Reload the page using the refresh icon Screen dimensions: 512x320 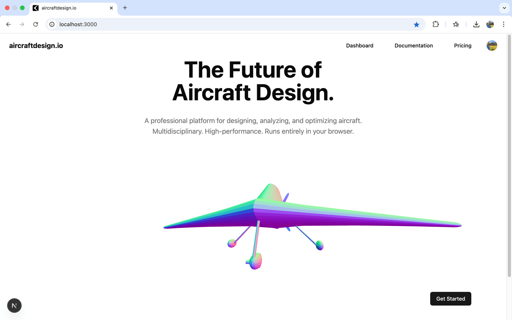point(35,24)
